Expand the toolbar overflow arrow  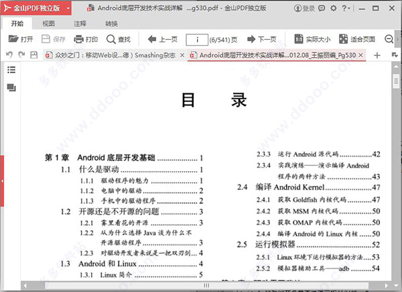point(397,40)
